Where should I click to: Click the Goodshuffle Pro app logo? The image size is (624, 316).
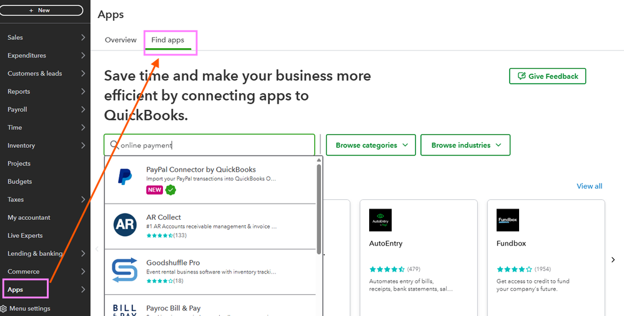[x=125, y=270]
